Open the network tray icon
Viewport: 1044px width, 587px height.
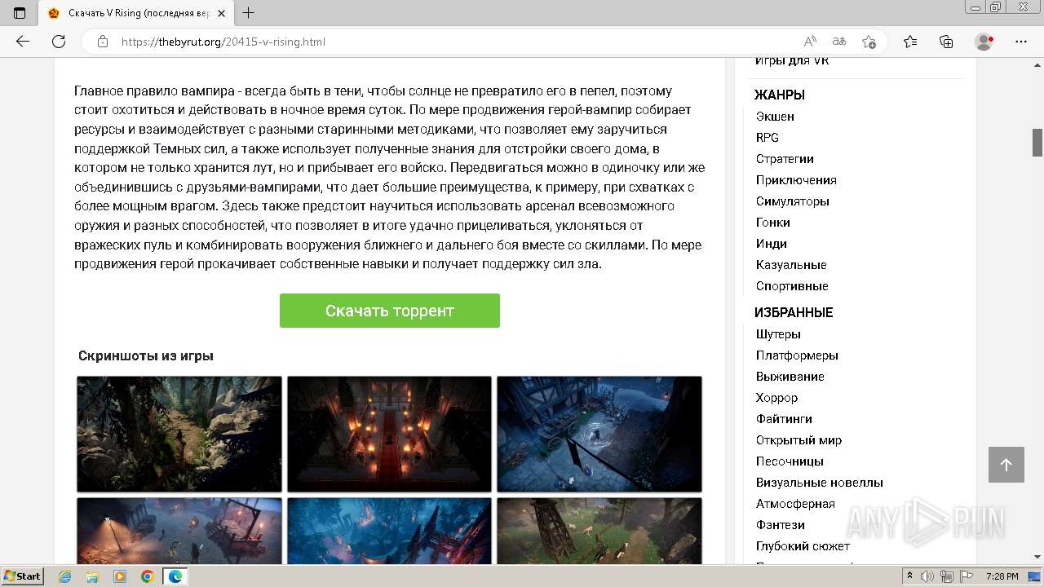coord(947,576)
